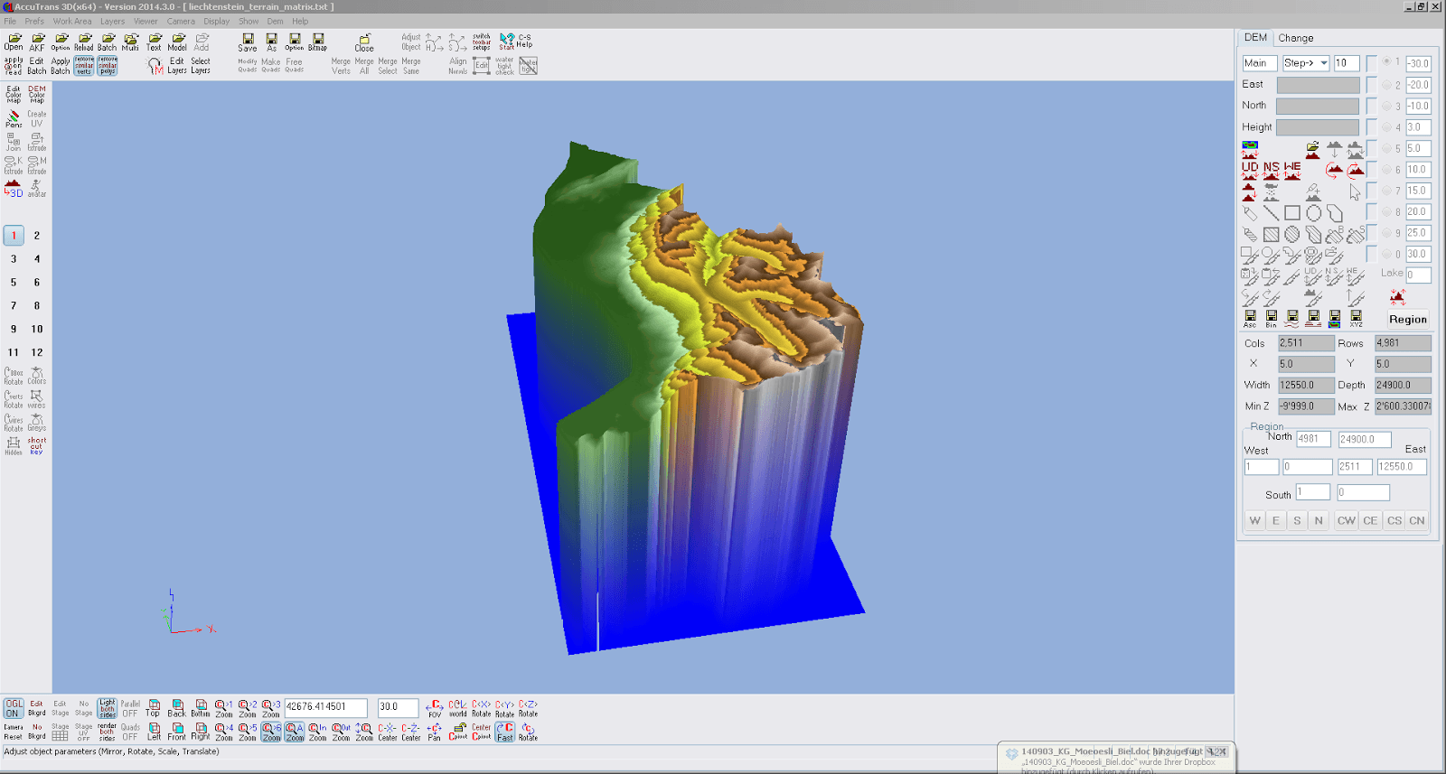1446x774 pixels.
Task: Select the rectangle selection tool in DEM panel
Action: [x=1292, y=213]
